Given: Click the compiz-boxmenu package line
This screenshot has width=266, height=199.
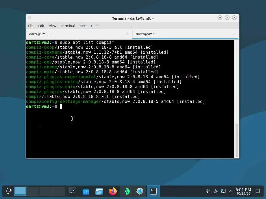Looking at the screenshot, I should pyautogui.click(x=97, y=52).
